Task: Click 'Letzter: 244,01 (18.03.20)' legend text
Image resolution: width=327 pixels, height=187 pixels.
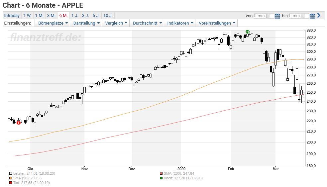Action: coord(34,173)
